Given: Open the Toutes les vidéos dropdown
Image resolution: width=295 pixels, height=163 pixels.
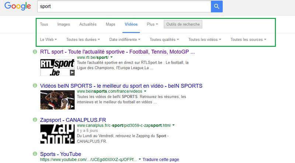Looking at the screenshot, I should [205, 39].
